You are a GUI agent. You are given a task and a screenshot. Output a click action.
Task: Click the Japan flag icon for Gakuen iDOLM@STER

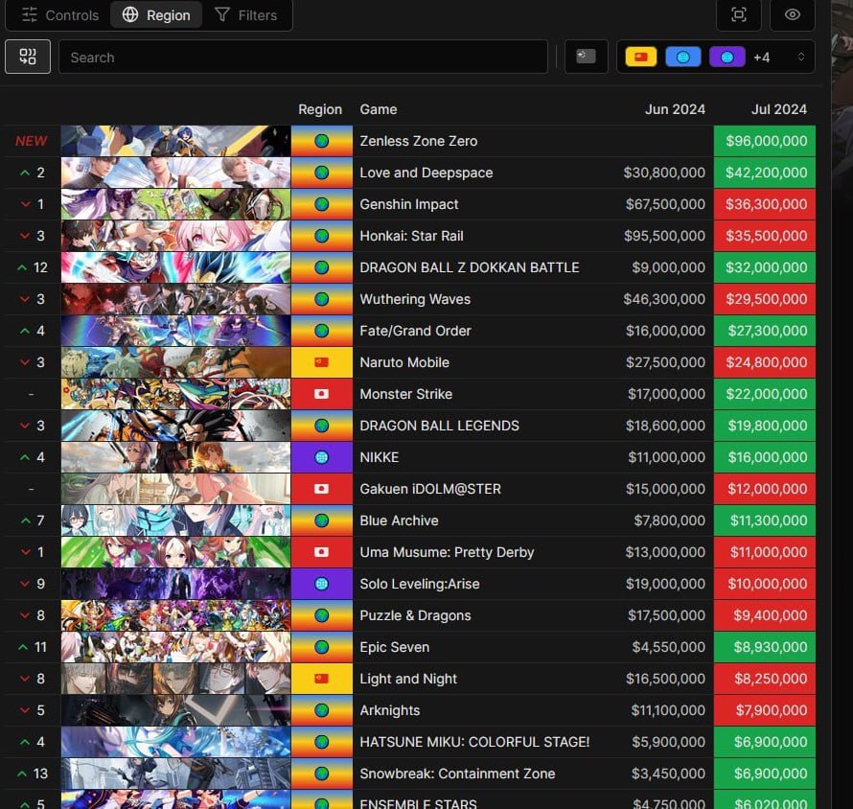coord(321,489)
